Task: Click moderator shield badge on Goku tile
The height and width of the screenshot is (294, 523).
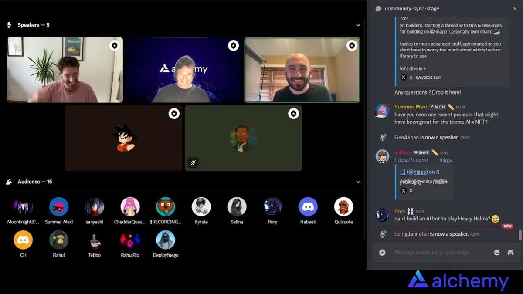Action: [174, 114]
